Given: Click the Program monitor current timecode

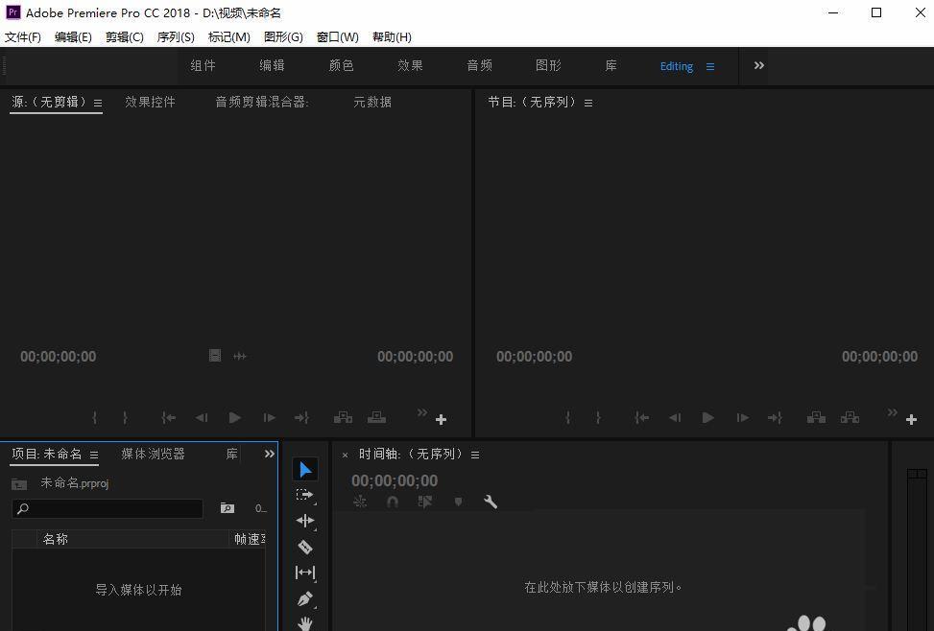Looking at the screenshot, I should 534,356.
